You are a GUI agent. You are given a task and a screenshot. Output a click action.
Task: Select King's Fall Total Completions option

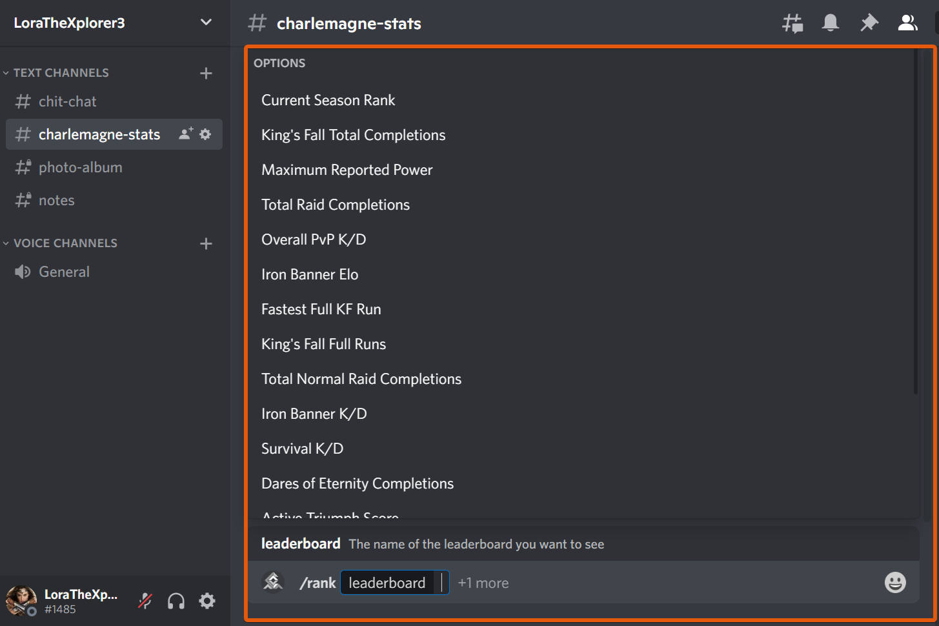583,135
